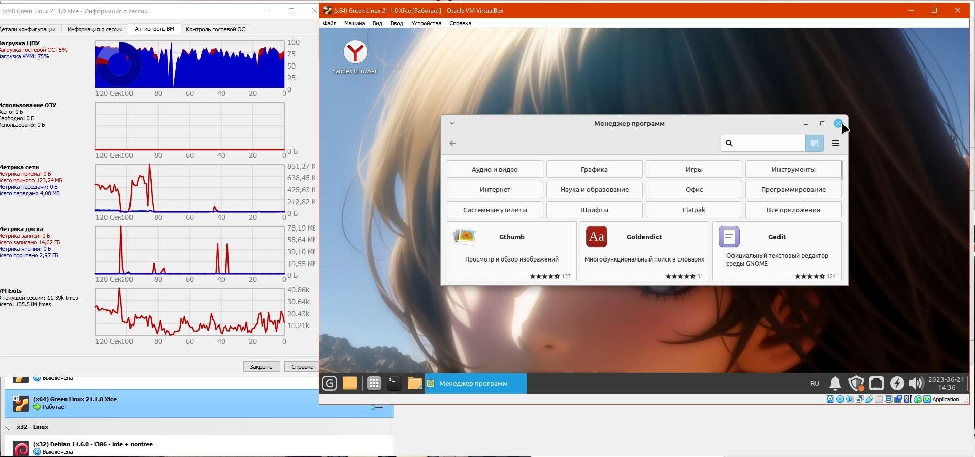Click the volume speaker icon in tray

coord(916,383)
